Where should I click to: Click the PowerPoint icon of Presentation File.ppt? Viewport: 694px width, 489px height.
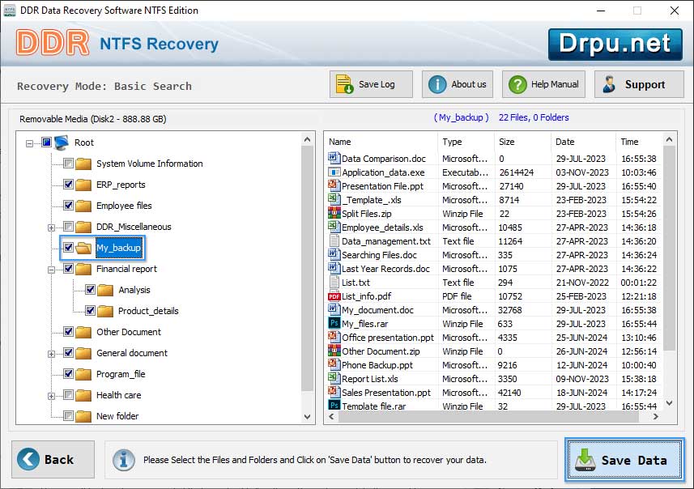click(334, 185)
